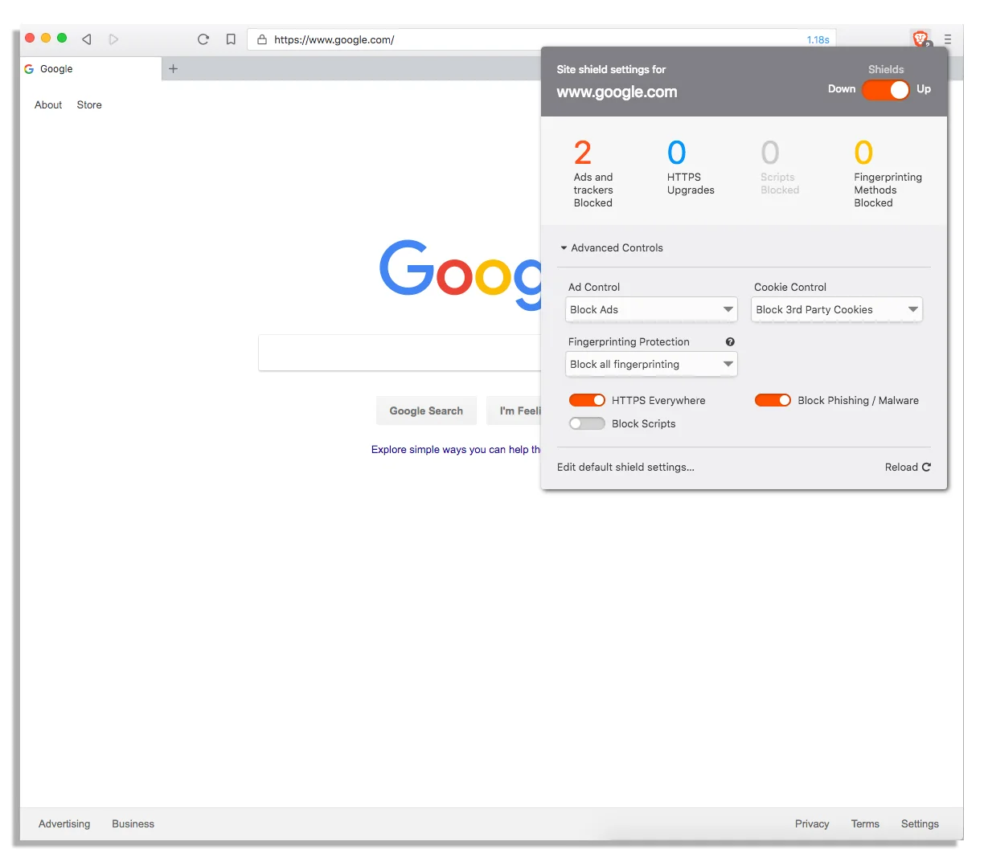
Task: Open the Privacy footer link
Action: (812, 823)
